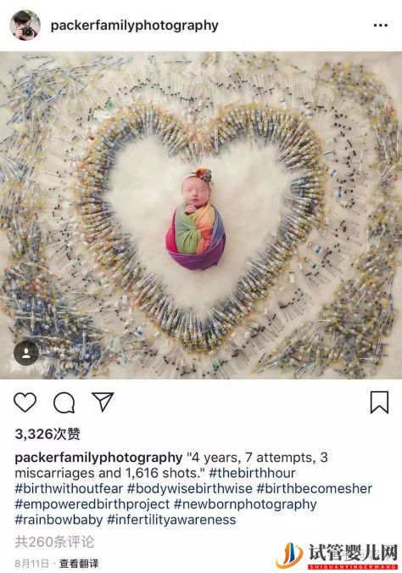Image resolution: width=402 pixels, height=573 pixels.
Task: Open hashtag #thebirthhour
Action: click(252, 473)
